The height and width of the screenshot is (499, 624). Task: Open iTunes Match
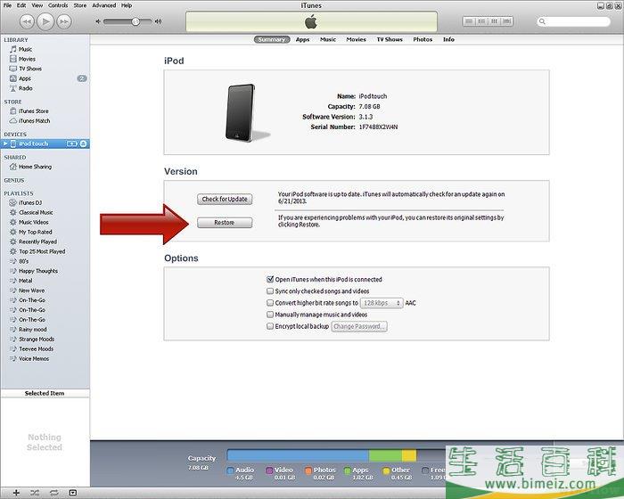point(34,120)
